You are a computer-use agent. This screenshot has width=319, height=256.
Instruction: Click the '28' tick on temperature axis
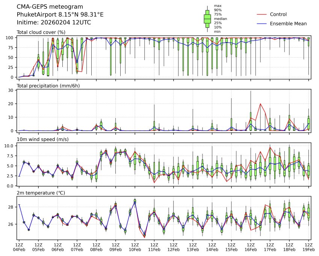pyautogui.click(x=11, y=207)
